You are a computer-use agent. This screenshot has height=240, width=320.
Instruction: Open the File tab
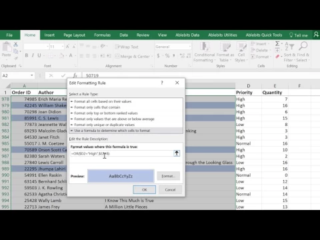9,35
